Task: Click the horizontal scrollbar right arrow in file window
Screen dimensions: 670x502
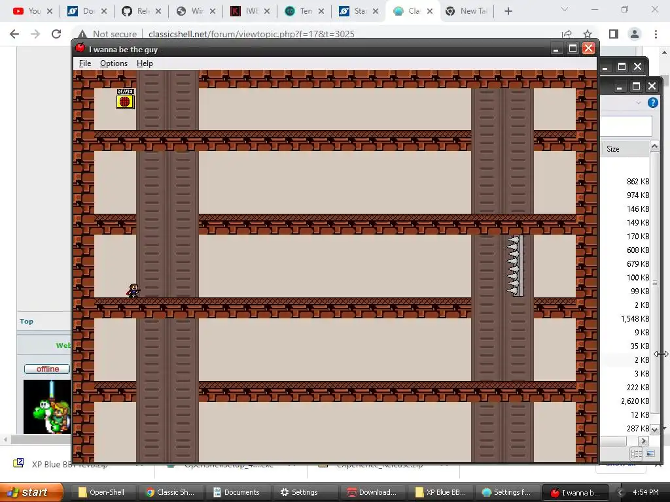Action: click(x=644, y=441)
